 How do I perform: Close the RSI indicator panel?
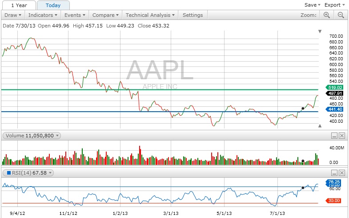coord(342,173)
